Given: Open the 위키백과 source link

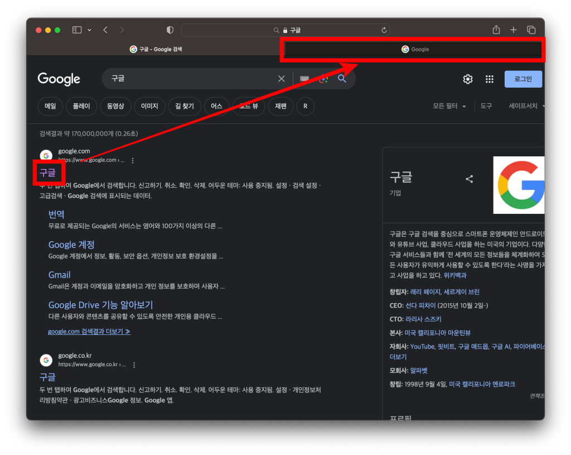Looking at the screenshot, I should 455,275.
